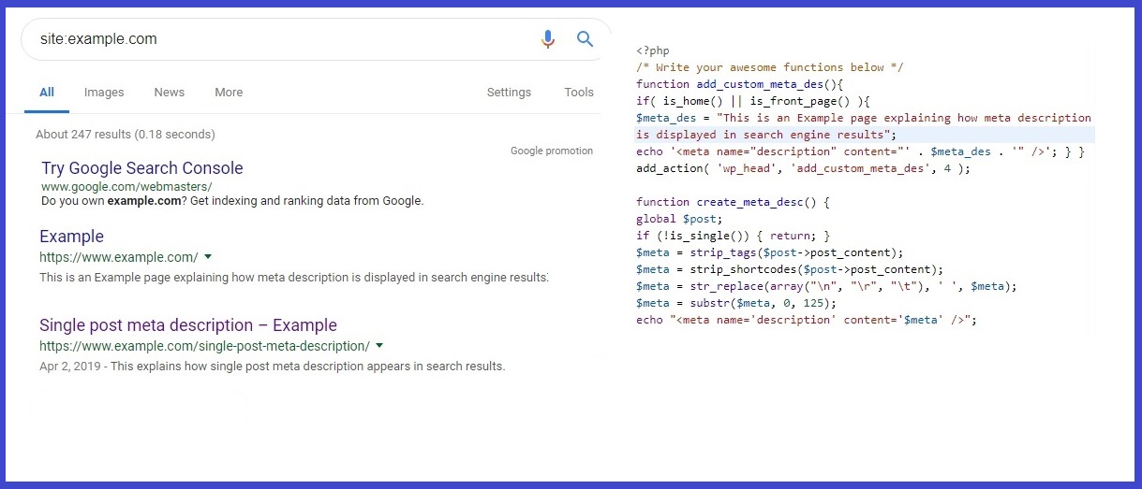Viewport: 1142px width, 489px height.
Task: Click the https://www.example.com/ URL
Action: pos(119,257)
